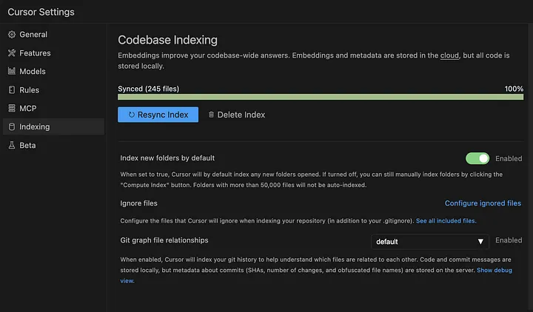The height and width of the screenshot is (312, 533).
Task: Resync the codebase index
Action: pyautogui.click(x=158, y=115)
